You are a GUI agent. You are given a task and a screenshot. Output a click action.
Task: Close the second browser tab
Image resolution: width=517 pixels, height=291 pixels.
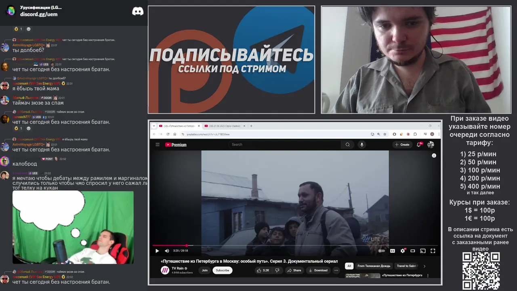244,126
